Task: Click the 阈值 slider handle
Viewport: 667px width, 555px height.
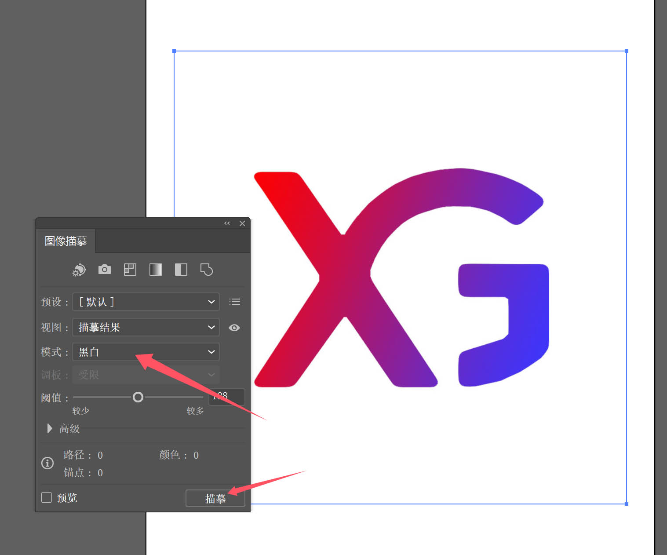Action: (138, 398)
